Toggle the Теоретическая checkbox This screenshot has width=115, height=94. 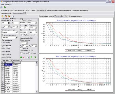(x=21, y=20)
